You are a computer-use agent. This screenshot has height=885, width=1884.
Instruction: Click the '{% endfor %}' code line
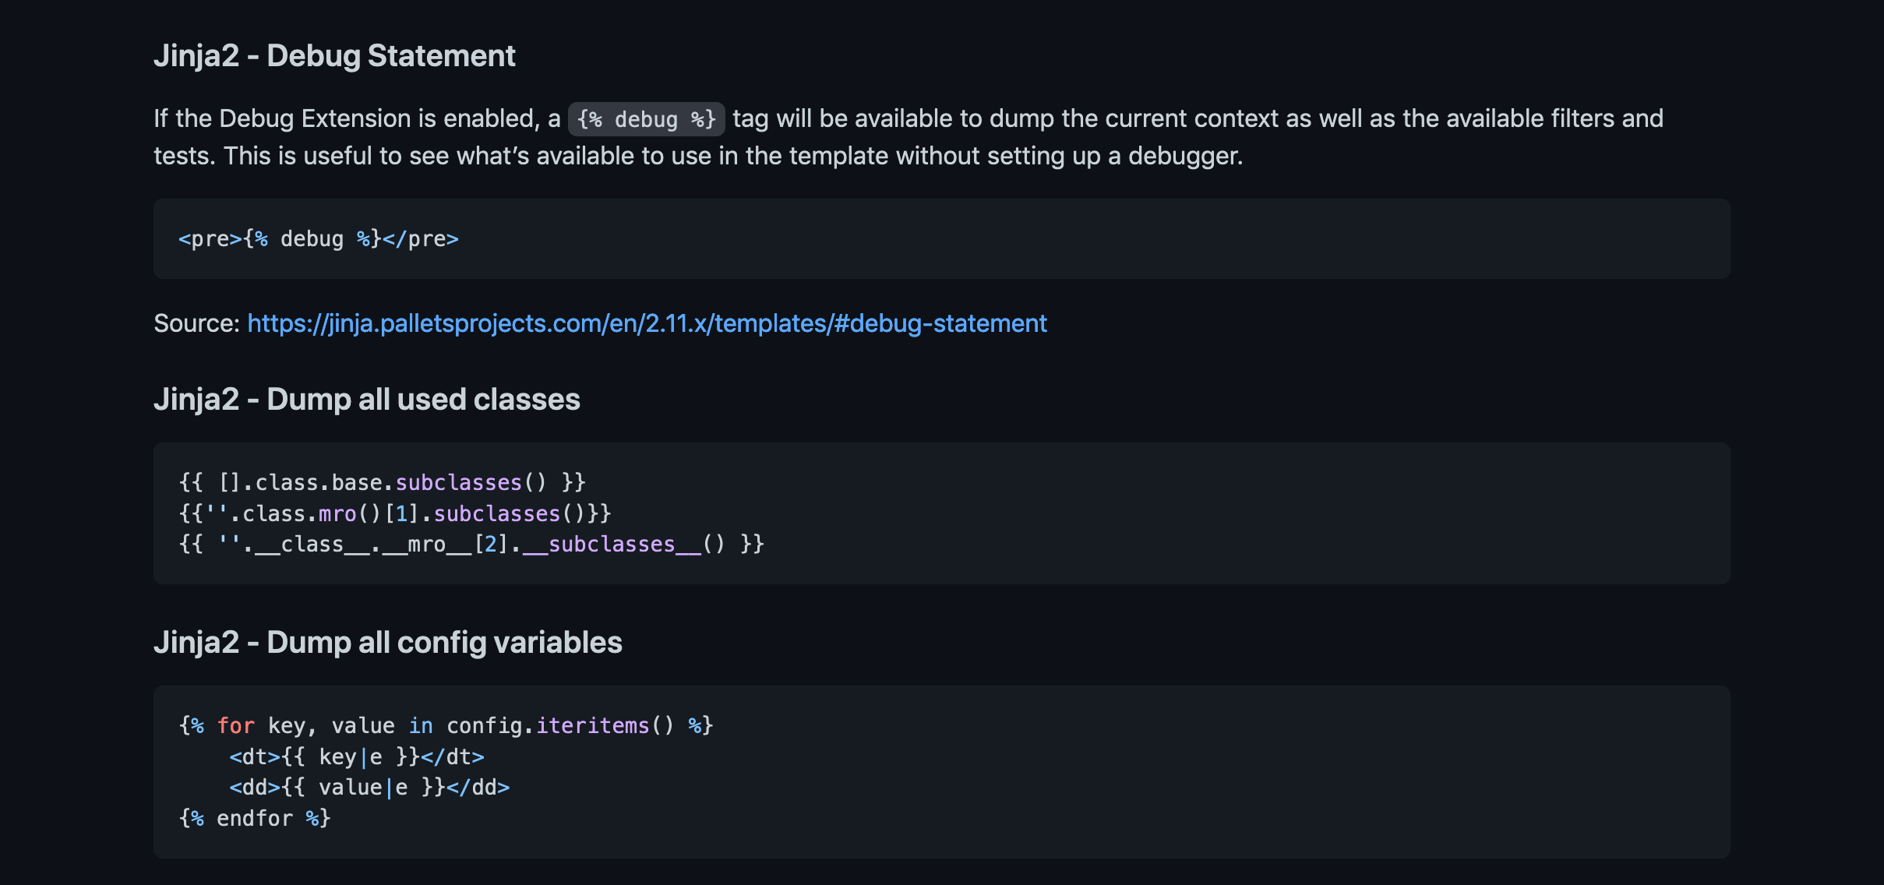coord(255,819)
